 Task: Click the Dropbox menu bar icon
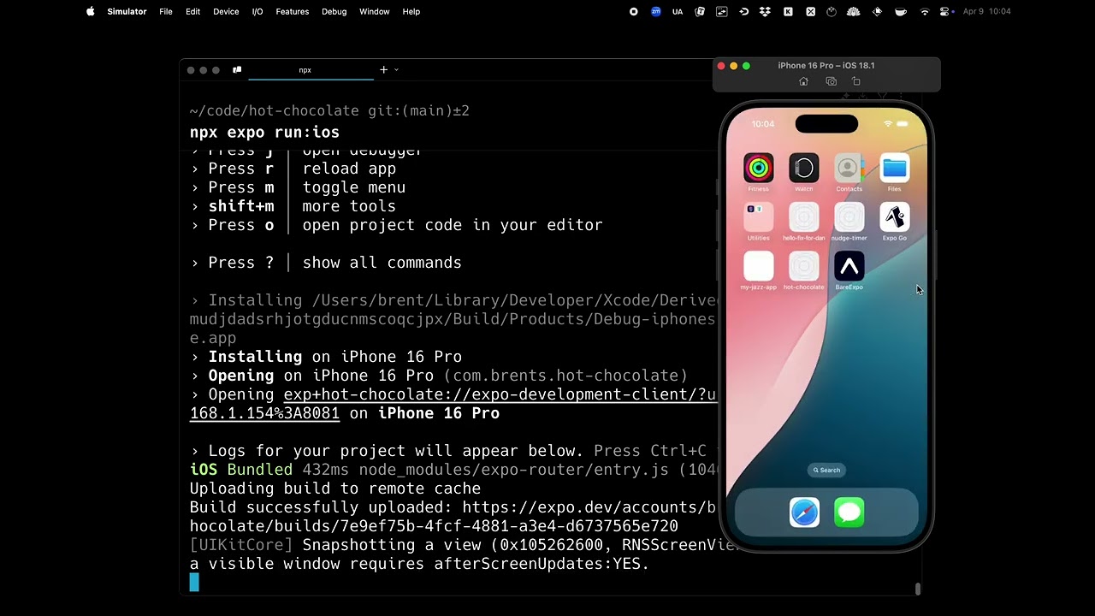click(765, 11)
